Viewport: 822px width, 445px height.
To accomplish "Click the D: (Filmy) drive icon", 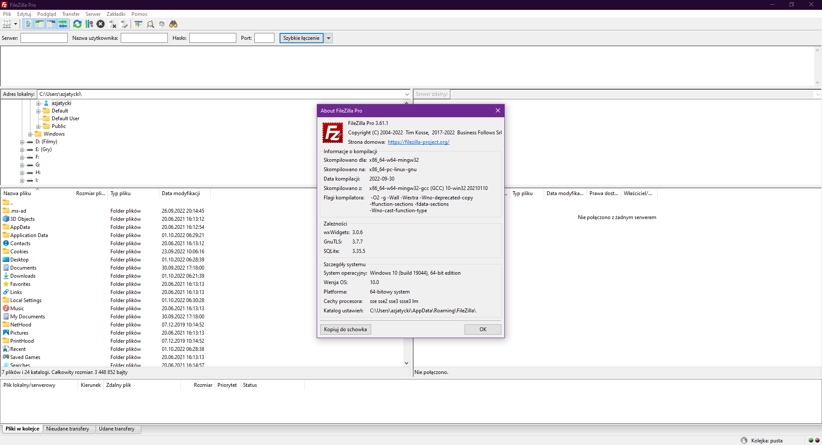I will (x=30, y=142).
